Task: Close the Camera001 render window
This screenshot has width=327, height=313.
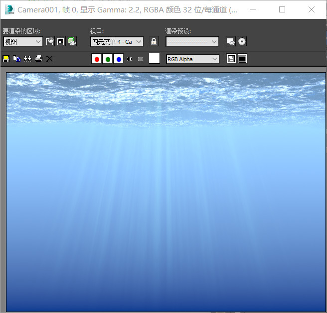Action: coord(312,9)
